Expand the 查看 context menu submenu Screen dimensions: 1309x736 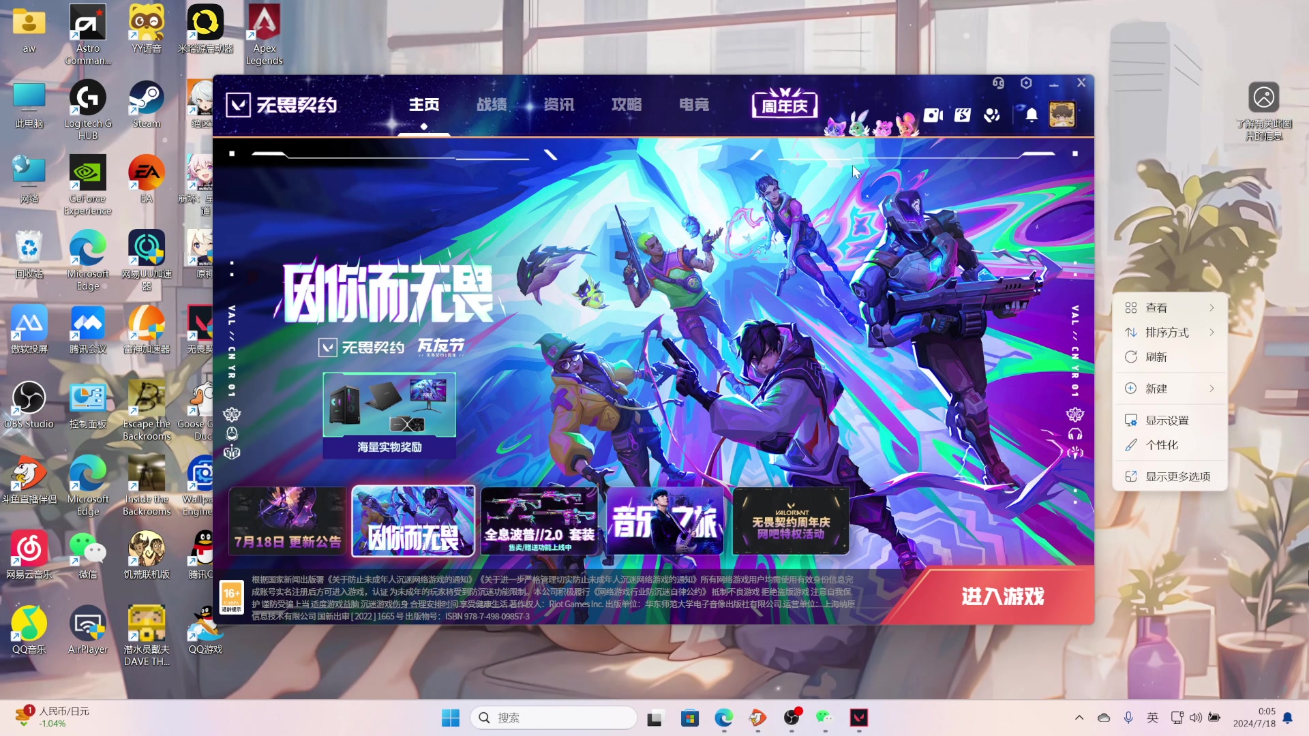1169,308
